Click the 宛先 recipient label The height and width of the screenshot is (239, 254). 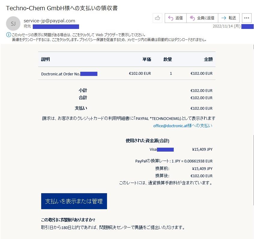point(27,26)
